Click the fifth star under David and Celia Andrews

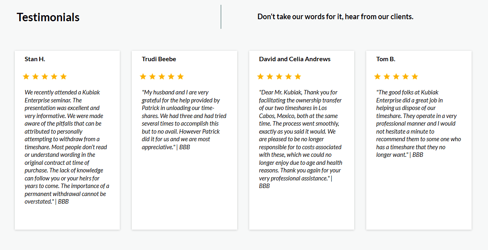[298, 76]
